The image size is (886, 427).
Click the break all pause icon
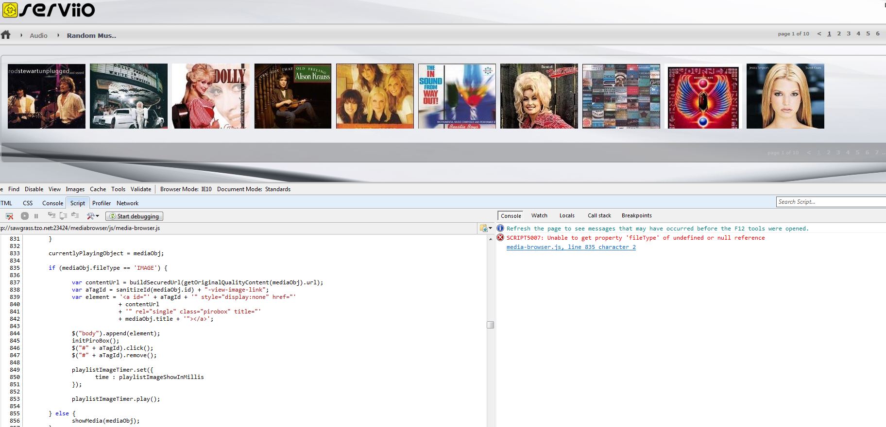[36, 216]
